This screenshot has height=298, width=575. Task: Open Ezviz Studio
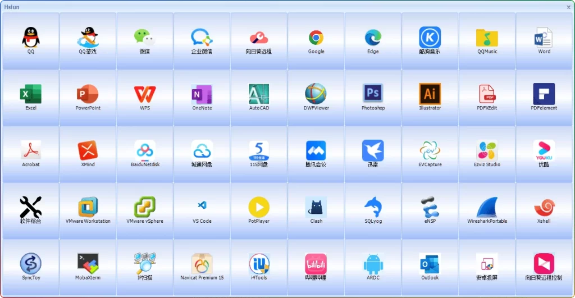click(x=487, y=154)
